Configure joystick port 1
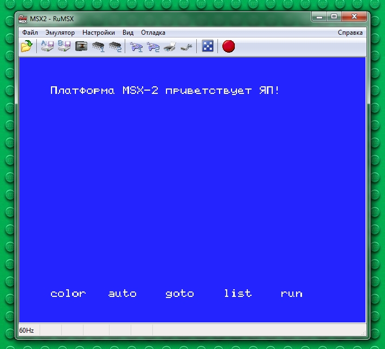Viewport: 385px width, 349px height. (136, 47)
